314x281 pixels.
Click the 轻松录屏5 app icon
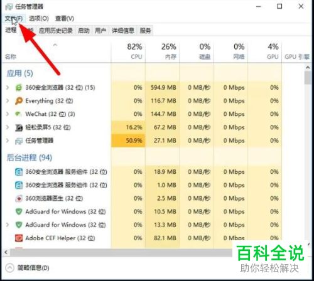[19, 127]
